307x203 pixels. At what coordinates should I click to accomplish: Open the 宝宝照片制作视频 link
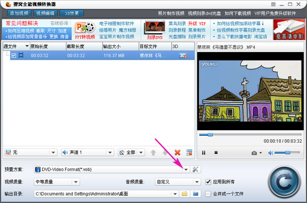[116, 37]
